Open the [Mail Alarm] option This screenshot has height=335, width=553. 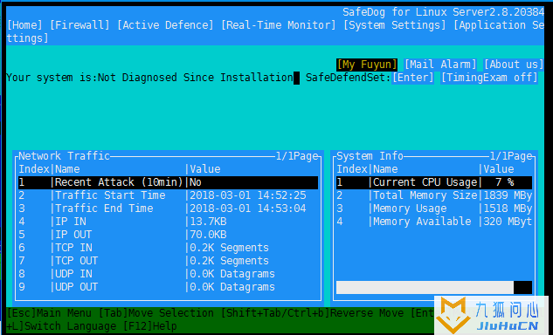[x=440, y=65]
